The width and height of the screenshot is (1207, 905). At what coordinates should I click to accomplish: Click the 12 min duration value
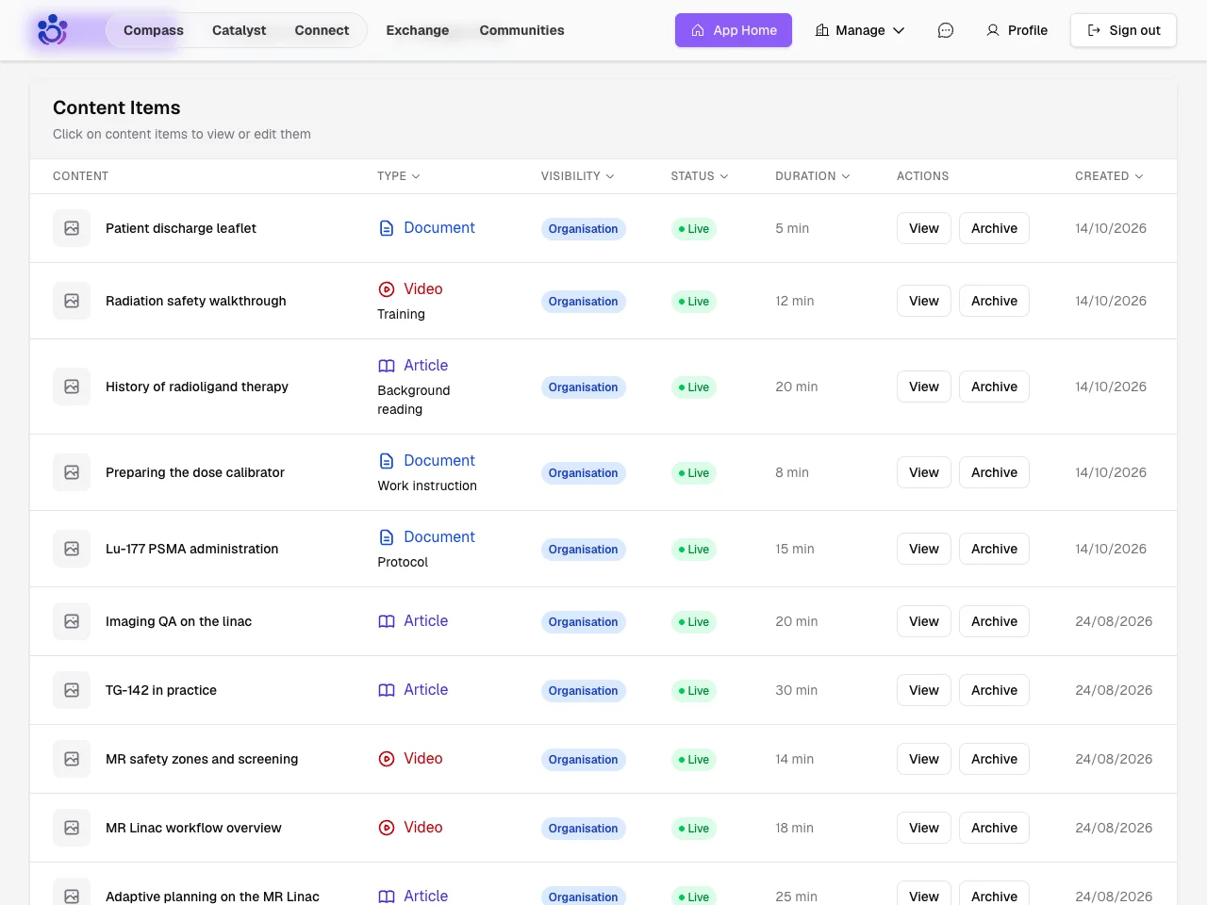(795, 301)
